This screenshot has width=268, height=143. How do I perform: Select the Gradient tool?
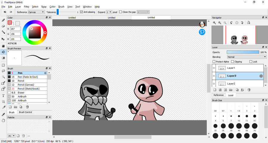click(x=3, y=58)
